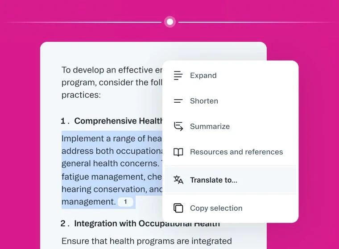
Task: Choose the Shorten menu entry
Action: (231, 101)
